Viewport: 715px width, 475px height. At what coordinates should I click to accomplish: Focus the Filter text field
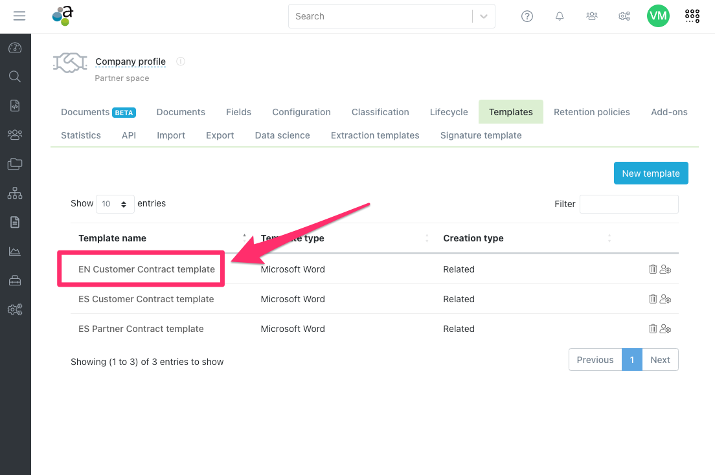coord(629,204)
